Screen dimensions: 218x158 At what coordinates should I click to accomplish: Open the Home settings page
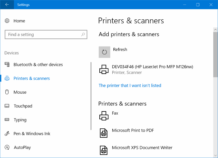(19, 21)
